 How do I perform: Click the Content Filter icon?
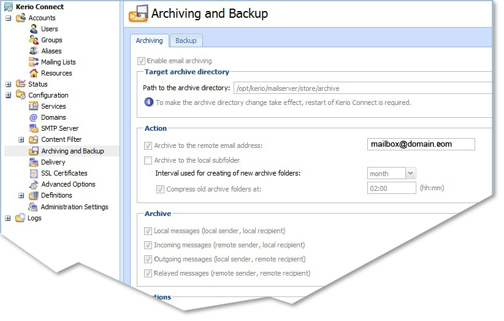pyautogui.click(x=34, y=139)
